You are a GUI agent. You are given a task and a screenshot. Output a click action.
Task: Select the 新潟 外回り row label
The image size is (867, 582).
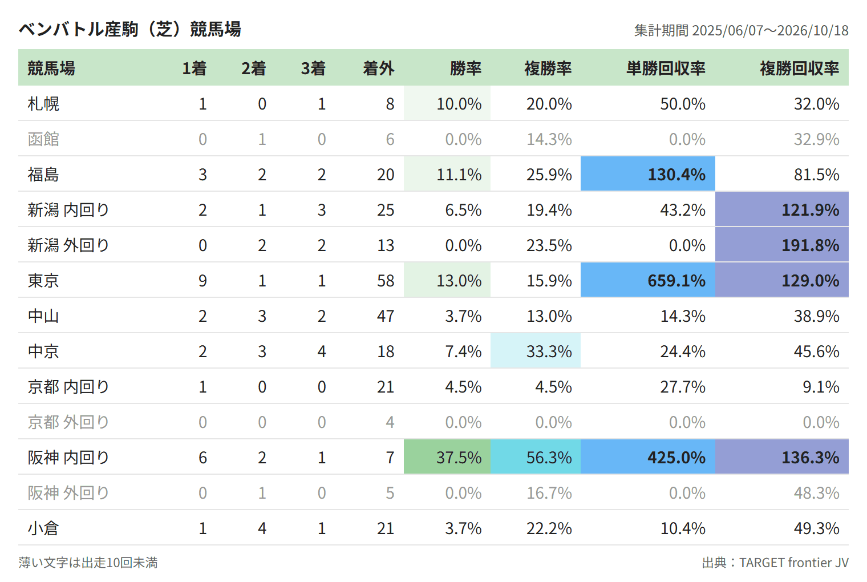tap(68, 245)
